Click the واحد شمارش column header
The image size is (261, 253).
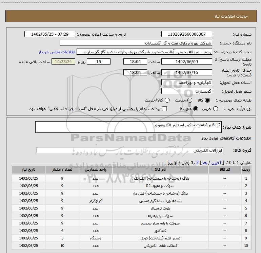click(96, 169)
